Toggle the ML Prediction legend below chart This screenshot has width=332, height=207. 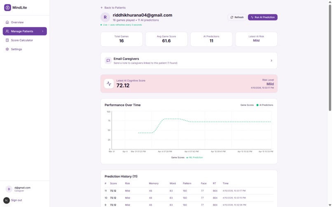[x=194, y=157]
